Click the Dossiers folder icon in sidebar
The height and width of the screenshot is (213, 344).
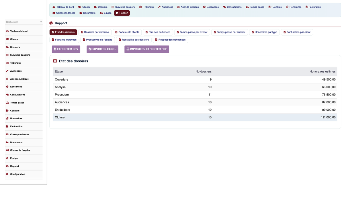7,47
